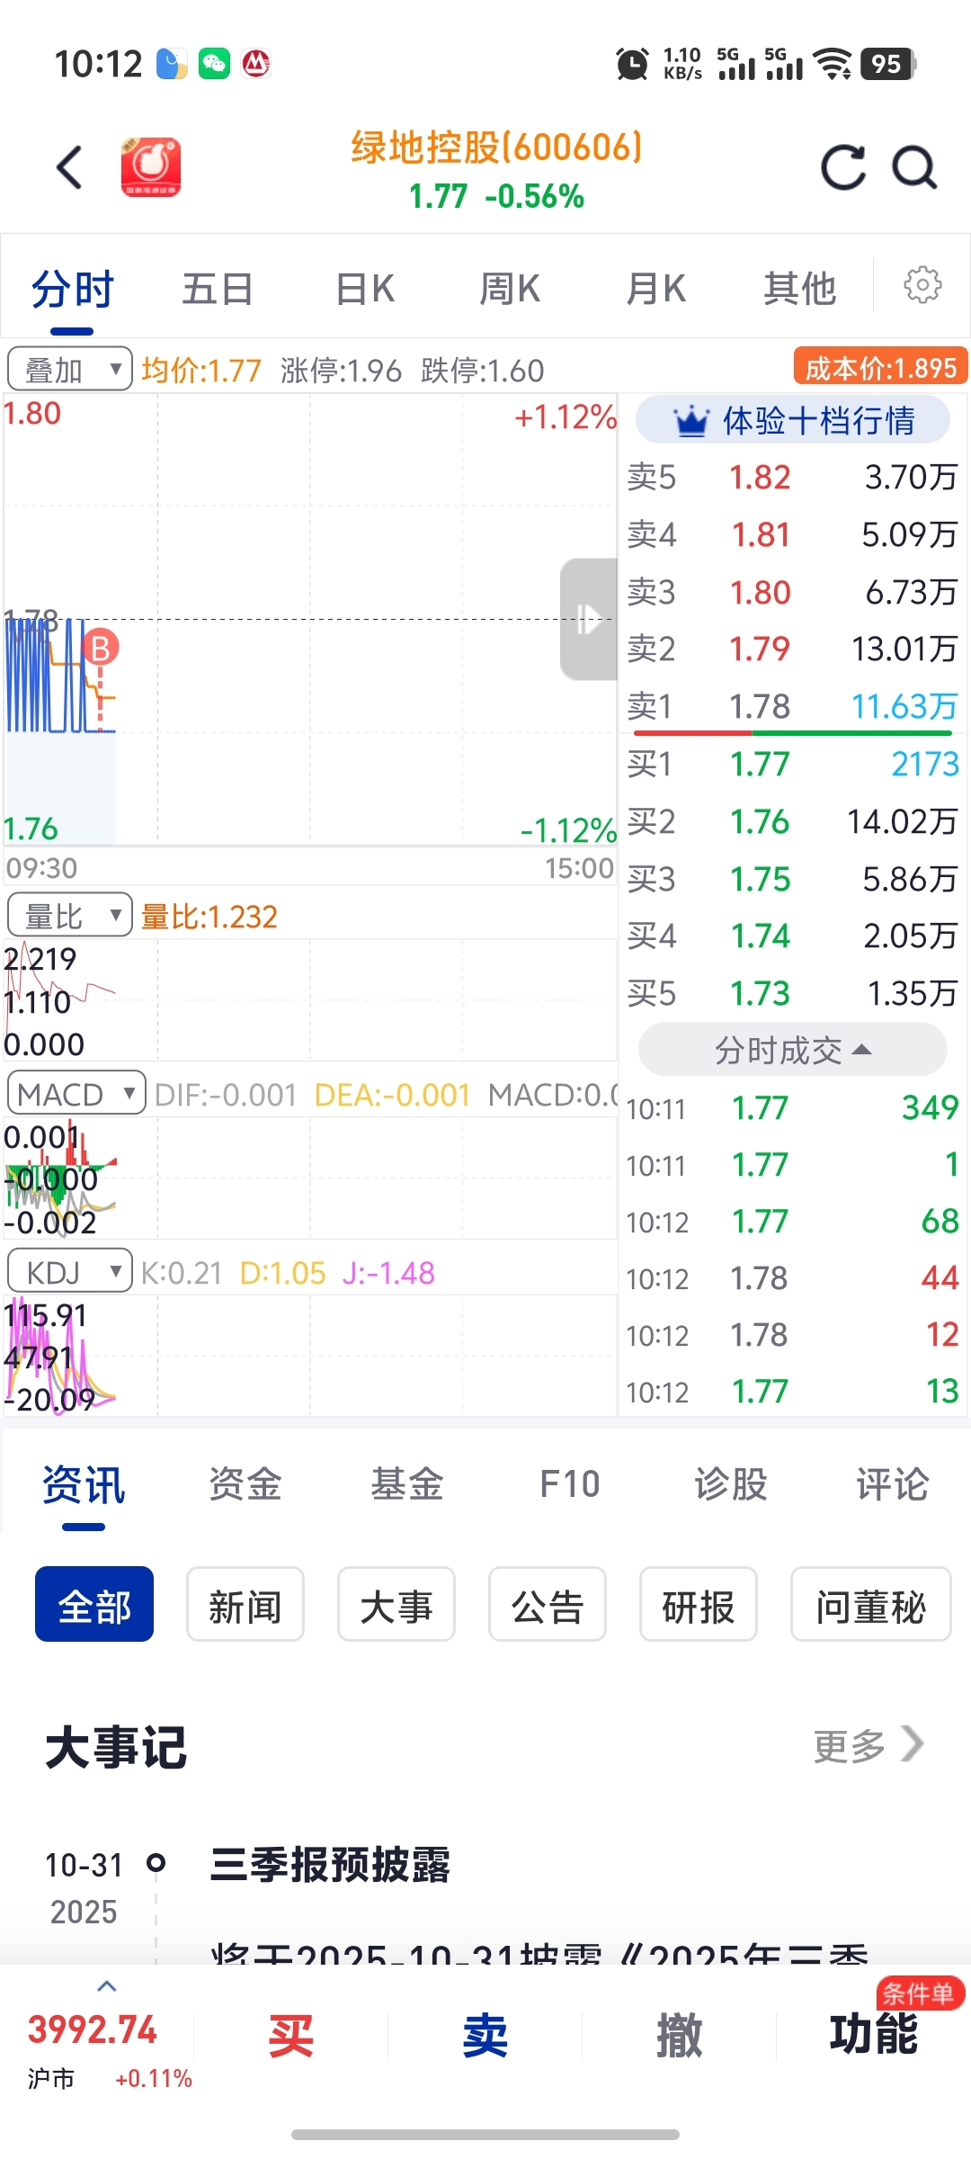This screenshot has width=971, height=2159.
Task: Filter news by 公告
Action: (548, 1605)
